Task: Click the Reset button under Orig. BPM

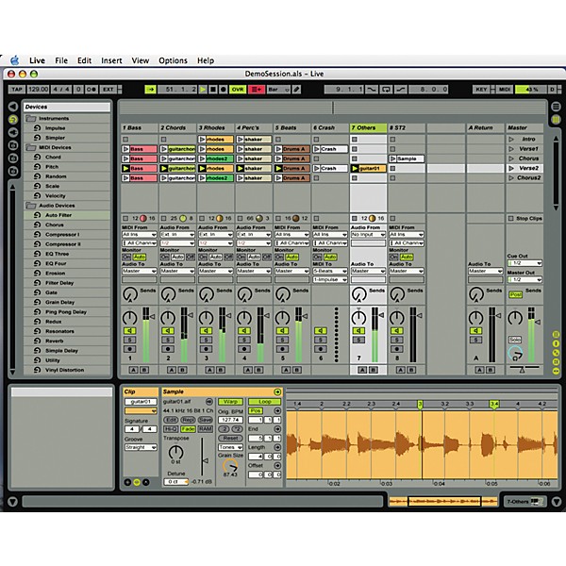Action: (230, 439)
